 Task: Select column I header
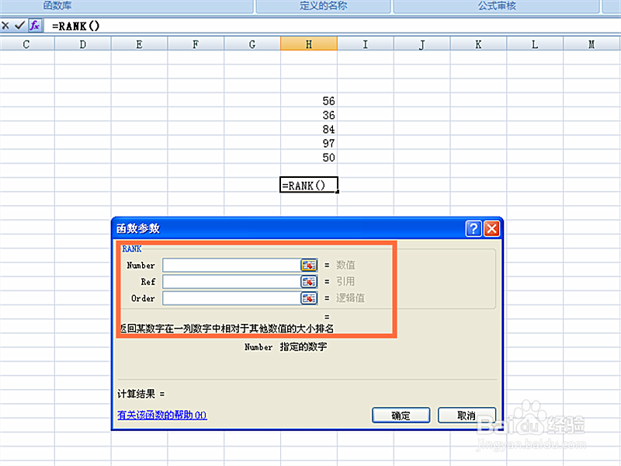click(x=365, y=44)
